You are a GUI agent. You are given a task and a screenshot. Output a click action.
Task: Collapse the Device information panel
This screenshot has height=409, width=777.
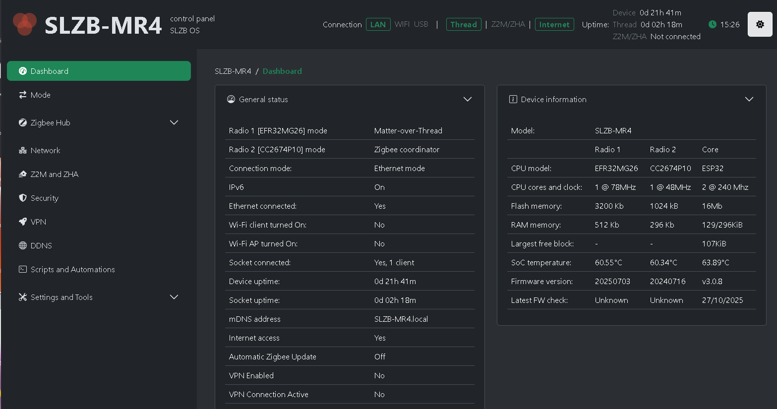click(x=749, y=99)
